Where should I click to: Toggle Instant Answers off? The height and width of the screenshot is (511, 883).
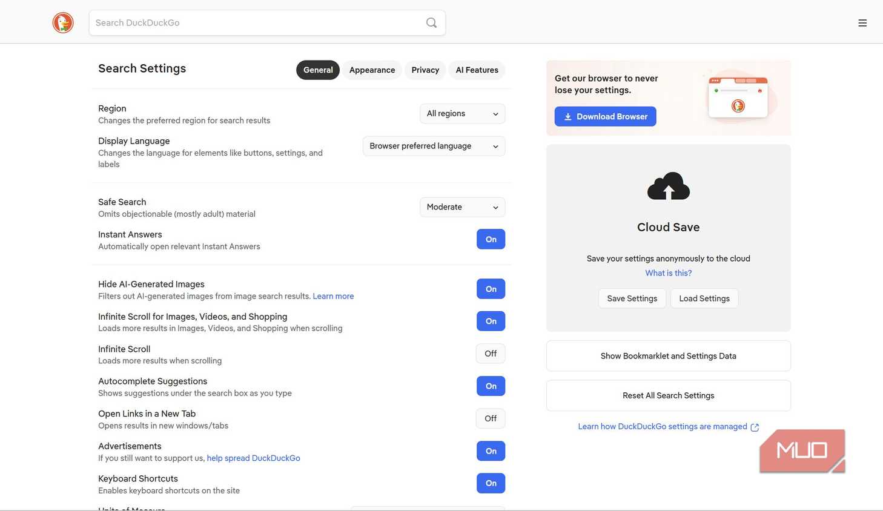[x=491, y=239]
